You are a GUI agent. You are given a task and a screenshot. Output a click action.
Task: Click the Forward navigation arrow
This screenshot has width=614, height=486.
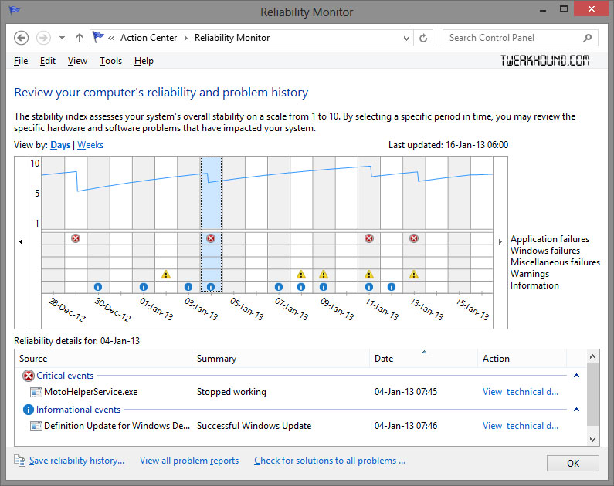[x=43, y=38]
